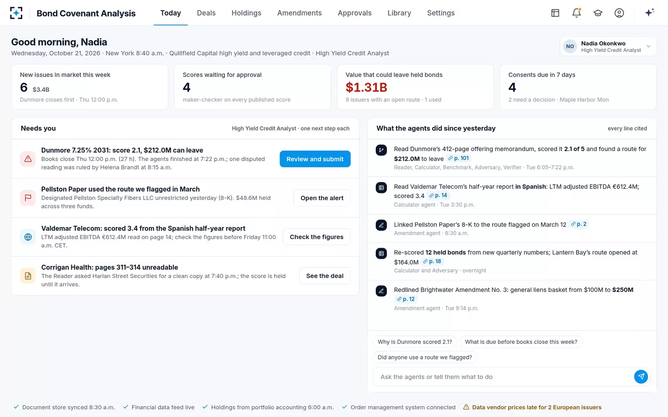This screenshot has height=417, width=668.
Task: Open the p. 101 citation link
Action: click(458, 158)
